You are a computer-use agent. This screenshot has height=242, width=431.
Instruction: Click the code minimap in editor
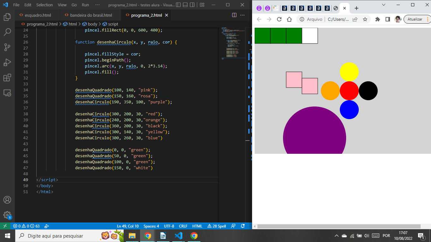(233, 43)
